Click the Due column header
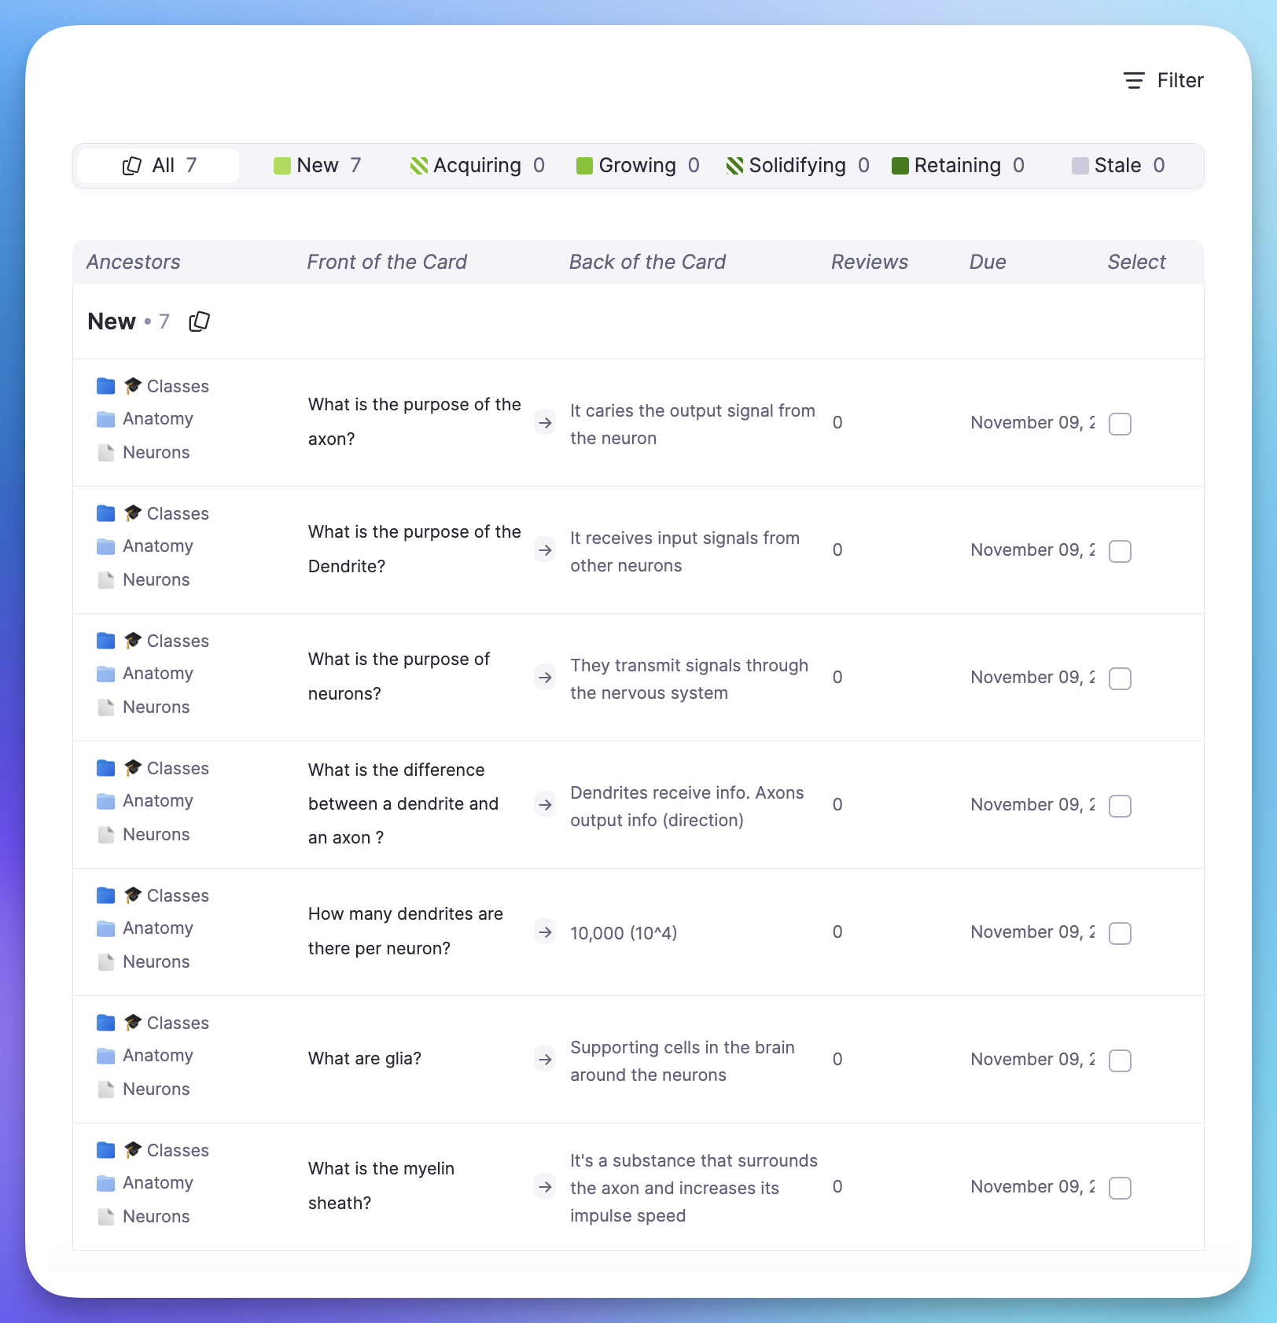 [988, 263]
